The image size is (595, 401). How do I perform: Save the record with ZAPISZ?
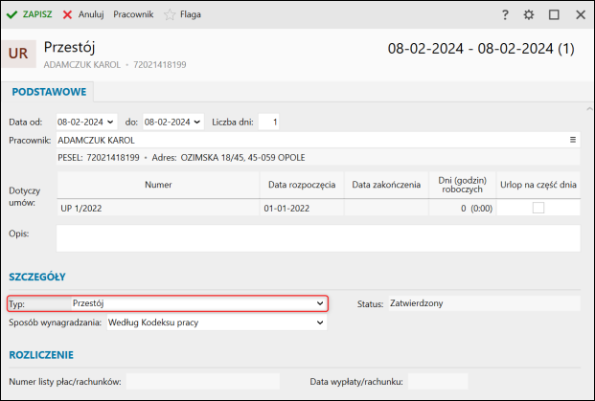click(x=29, y=14)
